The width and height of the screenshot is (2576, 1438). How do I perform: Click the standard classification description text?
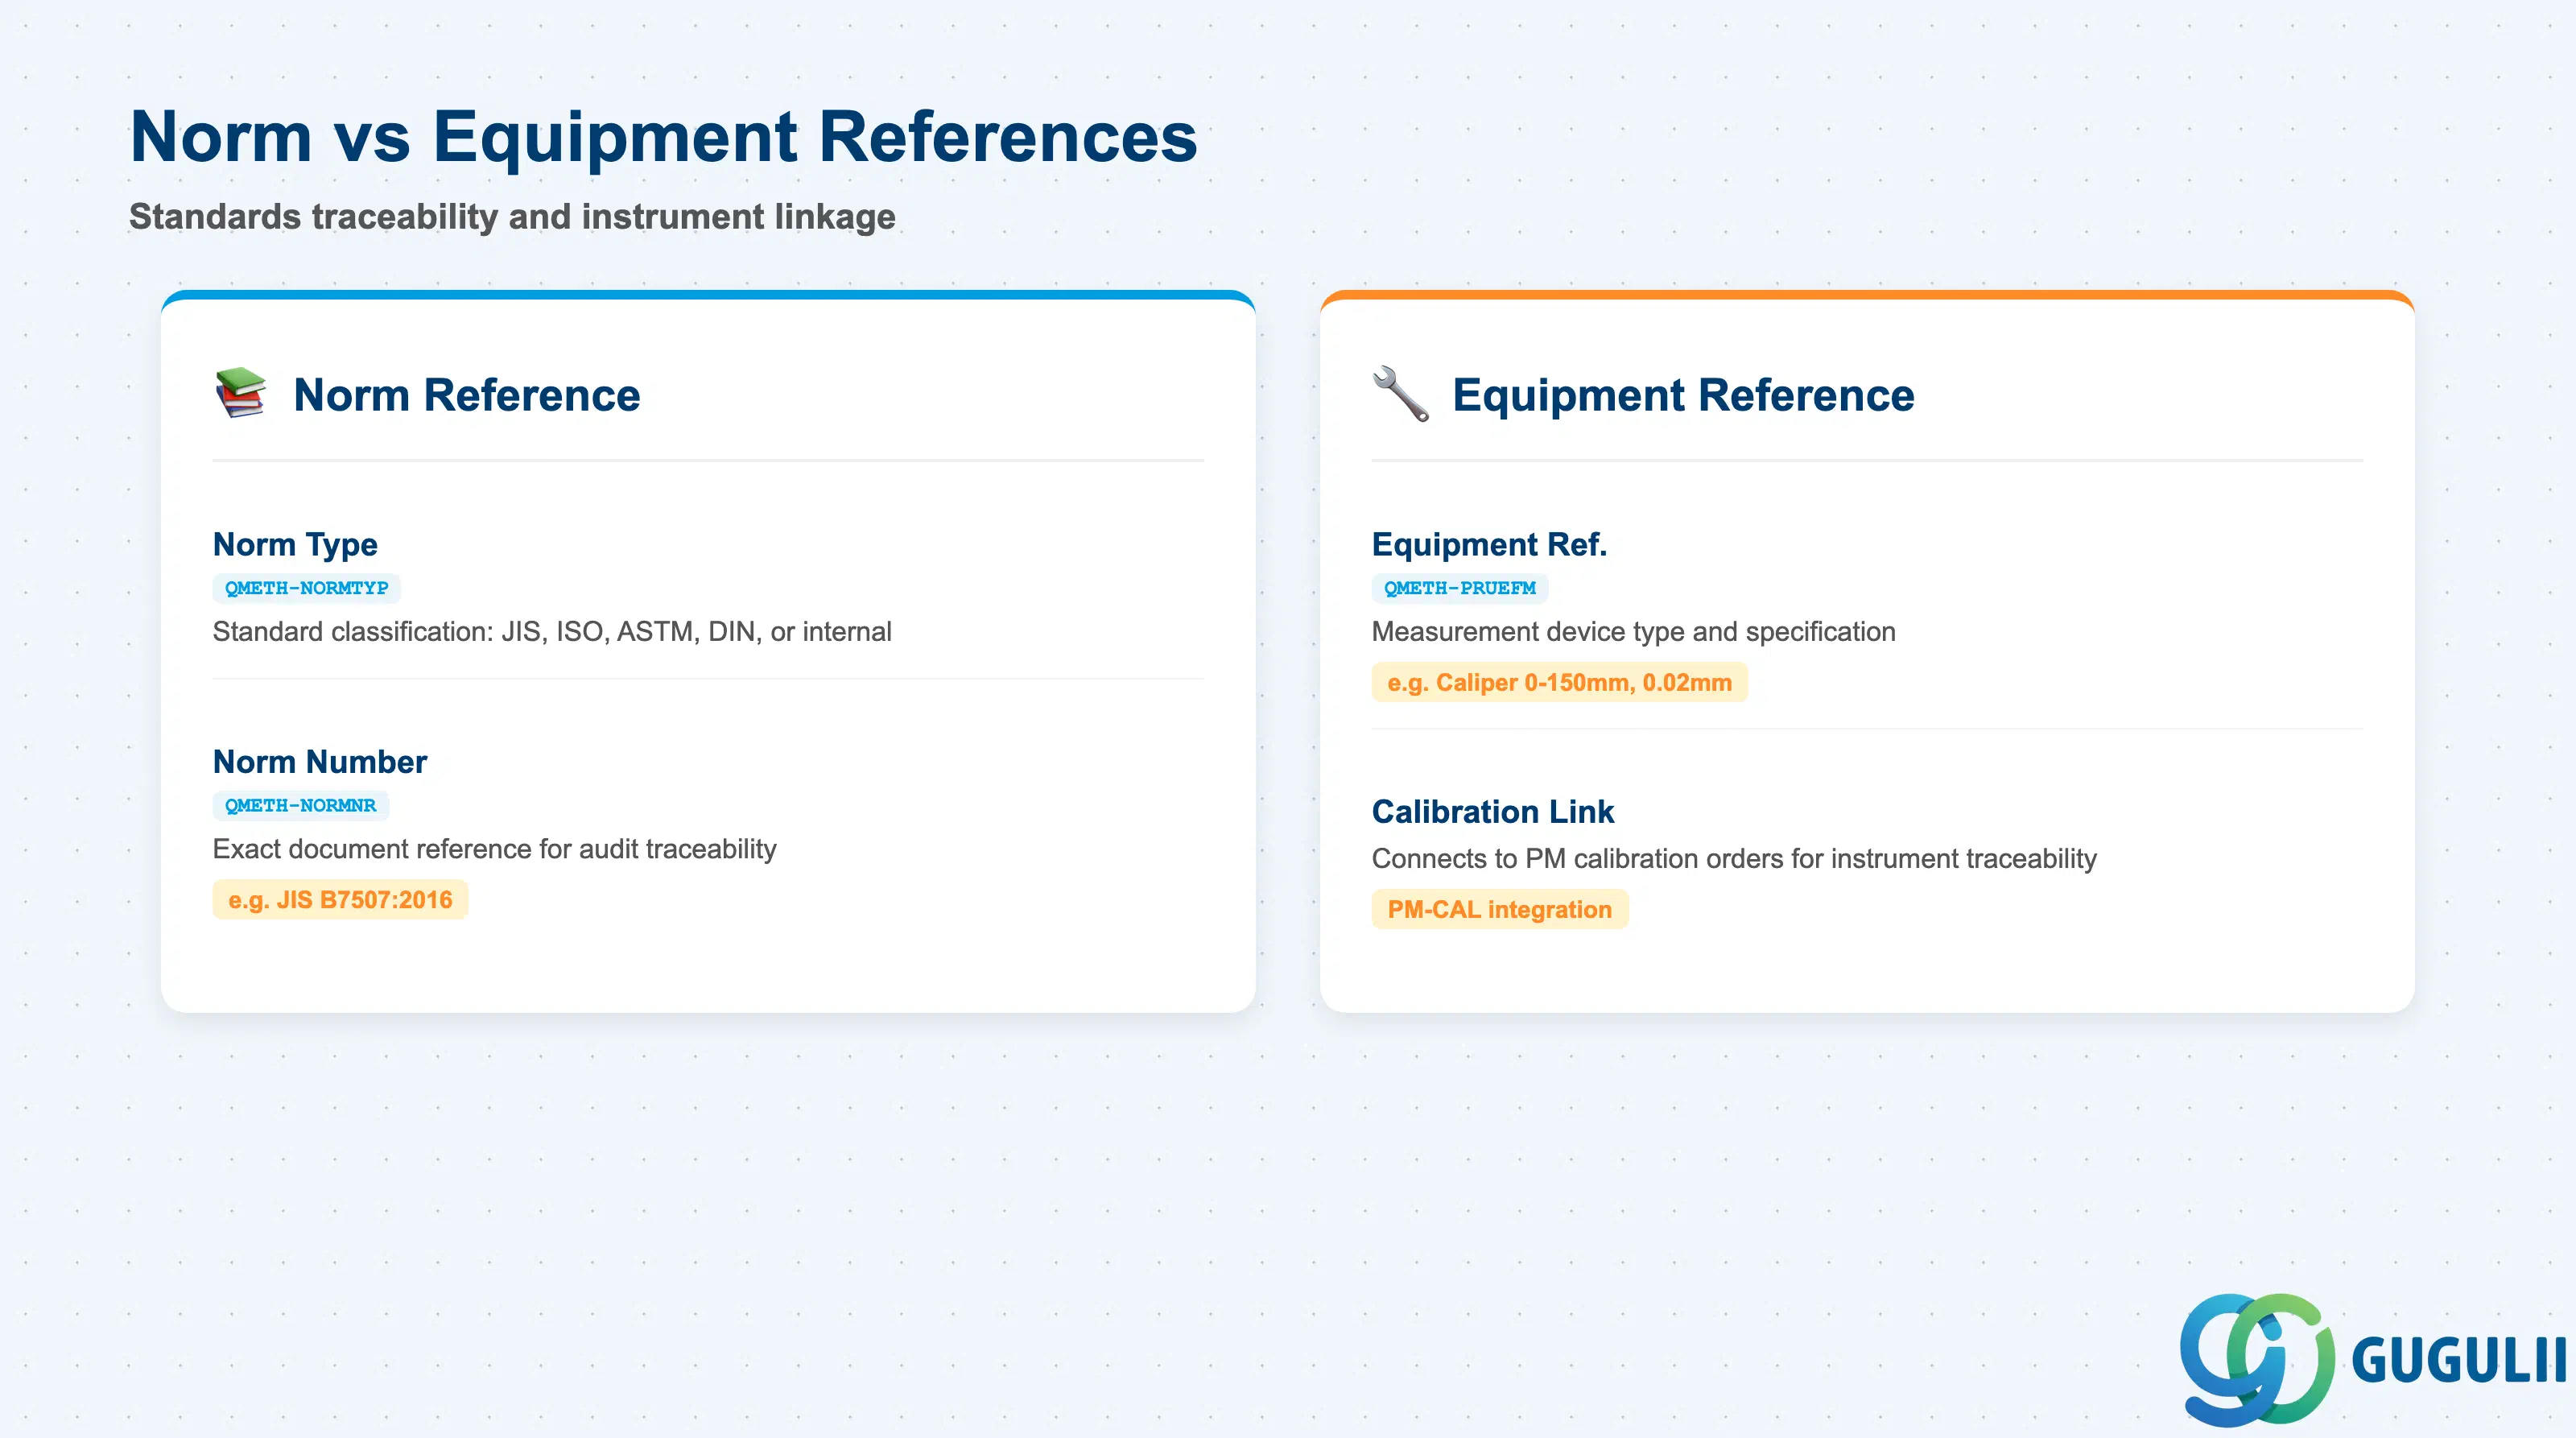552,631
